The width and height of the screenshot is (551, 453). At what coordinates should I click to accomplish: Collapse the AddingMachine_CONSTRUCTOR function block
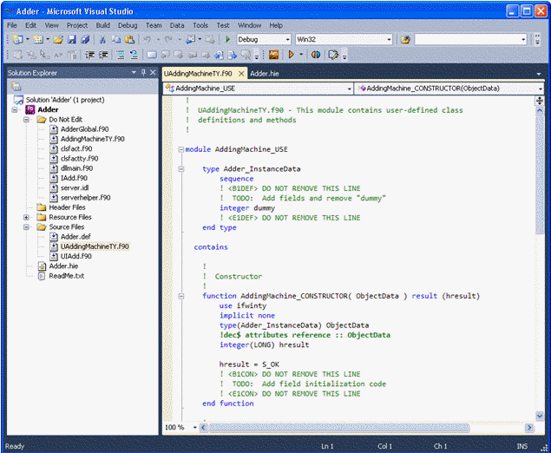click(x=181, y=296)
